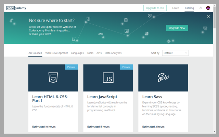This screenshot has width=219, height=137.
Task: Click the Upgrade Now button in banner
Action: pyautogui.click(x=177, y=28)
